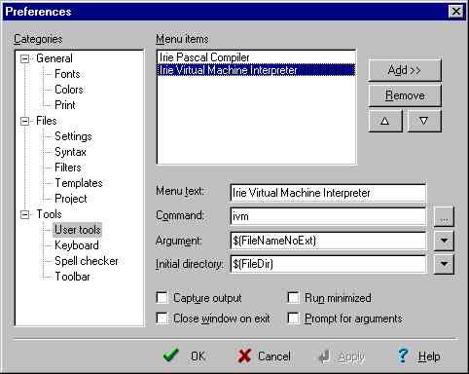Select the Tools tree label
Screen dimensions: 469x374
49,214
